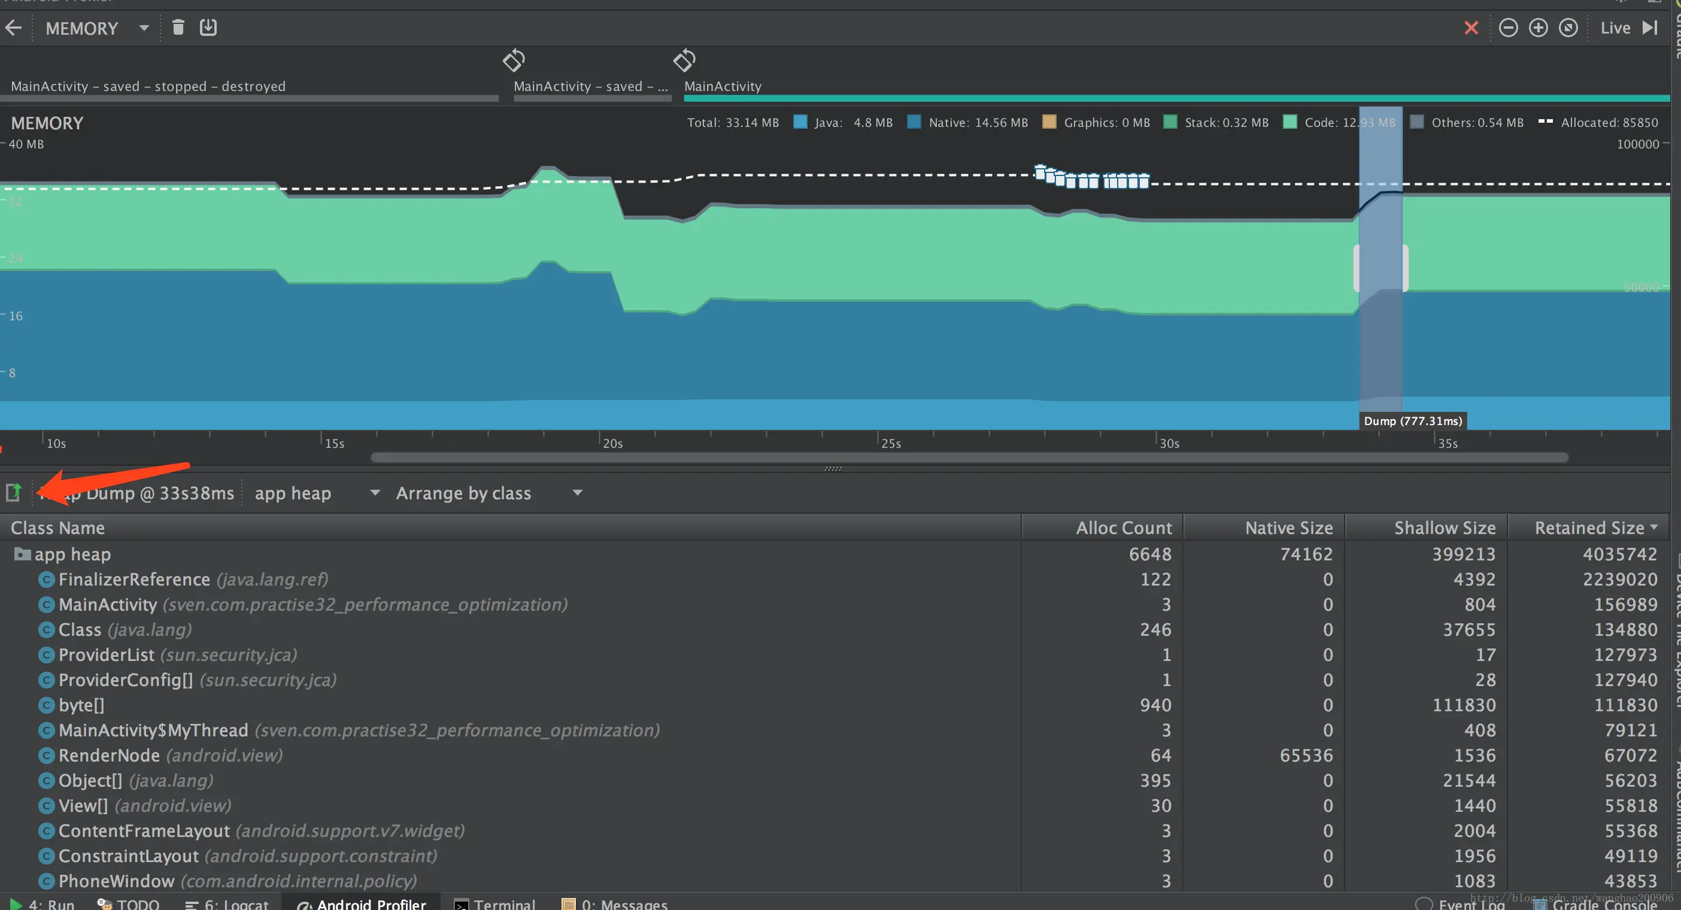Dump Java heap using download icon

click(208, 28)
